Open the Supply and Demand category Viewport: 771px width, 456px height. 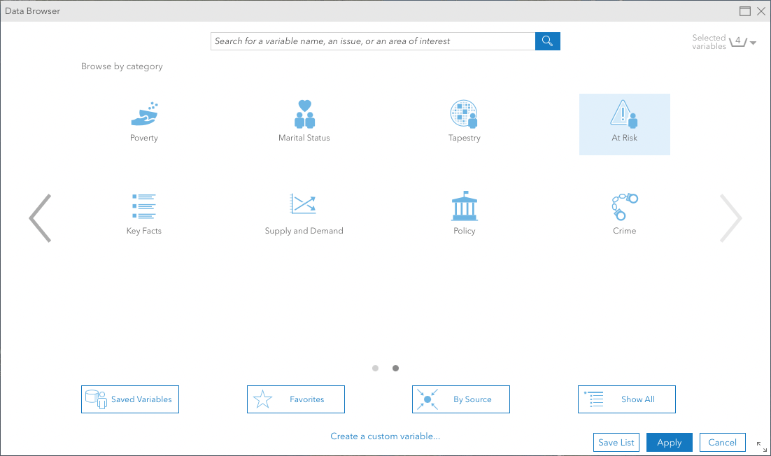click(304, 214)
